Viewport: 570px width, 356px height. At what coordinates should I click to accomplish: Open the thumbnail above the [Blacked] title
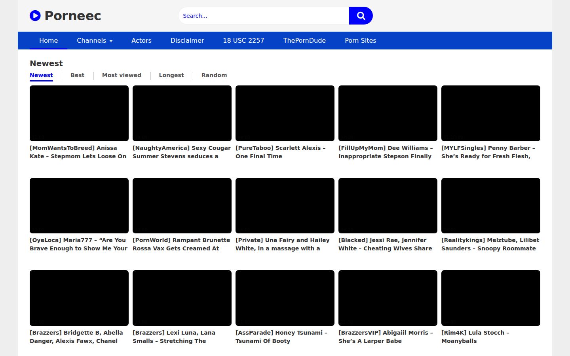388,206
